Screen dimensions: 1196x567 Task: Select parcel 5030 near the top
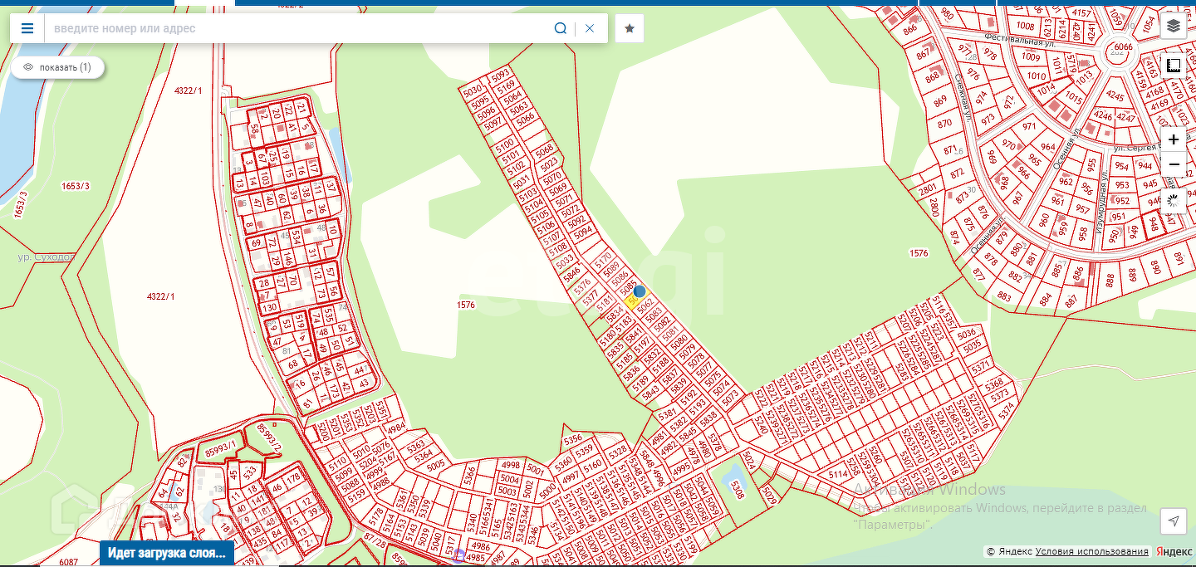(473, 90)
